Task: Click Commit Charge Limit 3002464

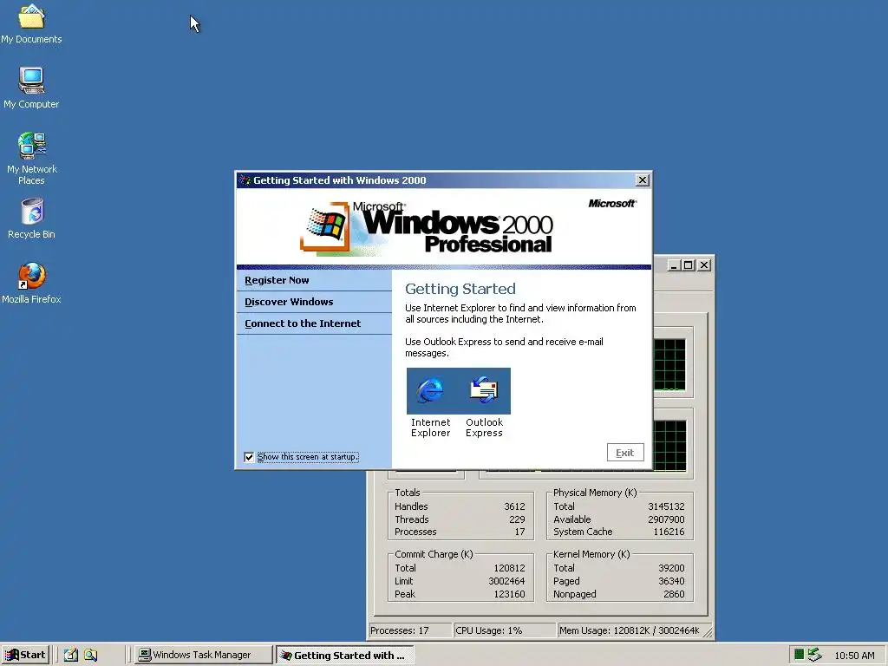Action: click(506, 581)
